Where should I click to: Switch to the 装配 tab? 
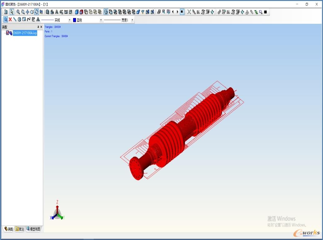tap(8, 229)
